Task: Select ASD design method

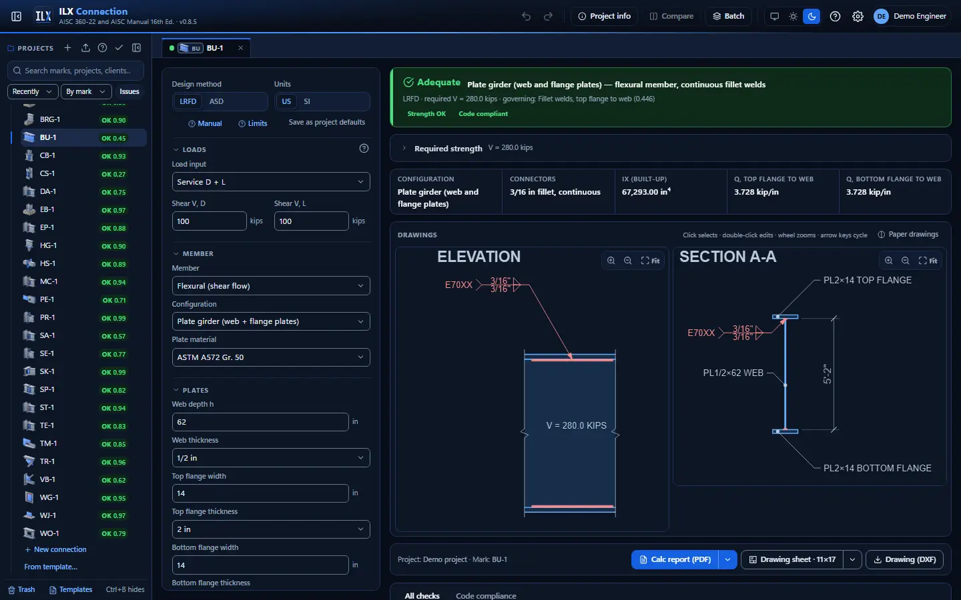Action: (x=216, y=101)
